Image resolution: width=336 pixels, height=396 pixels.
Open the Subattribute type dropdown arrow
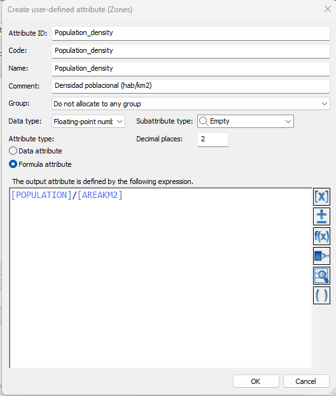point(288,122)
